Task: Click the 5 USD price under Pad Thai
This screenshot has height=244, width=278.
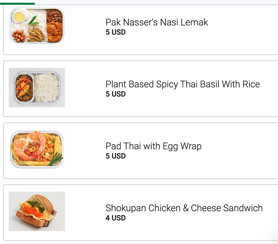Action: 116,156
